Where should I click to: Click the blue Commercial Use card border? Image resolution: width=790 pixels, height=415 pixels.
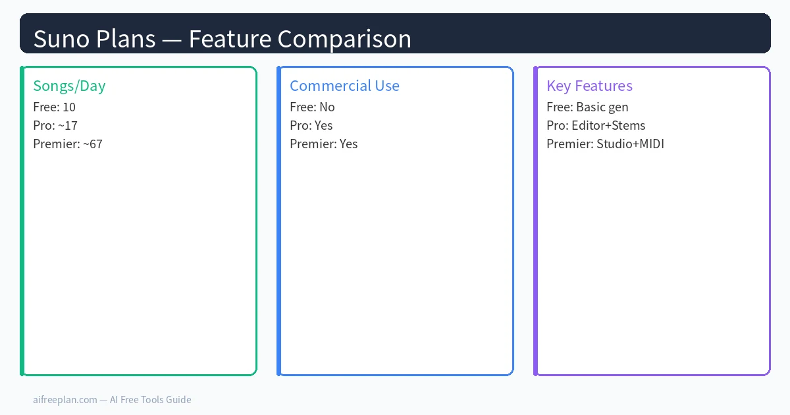click(279, 221)
